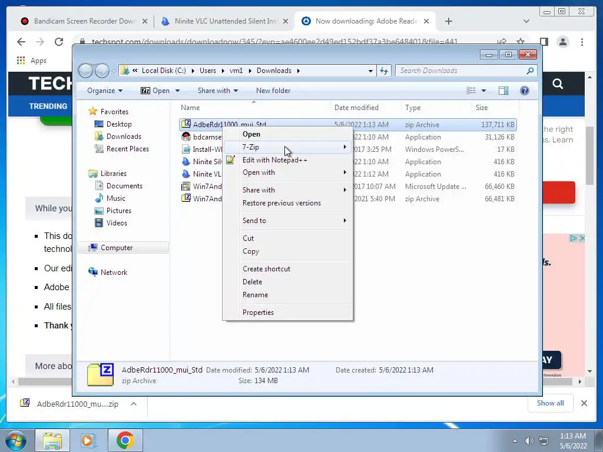Open Downloads in Favorites sidebar
The width and height of the screenshot is (603, 452).
(x=124, y=137)
